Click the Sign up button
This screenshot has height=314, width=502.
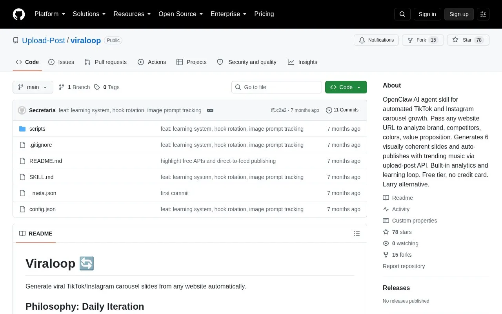(x=459, y=14)
